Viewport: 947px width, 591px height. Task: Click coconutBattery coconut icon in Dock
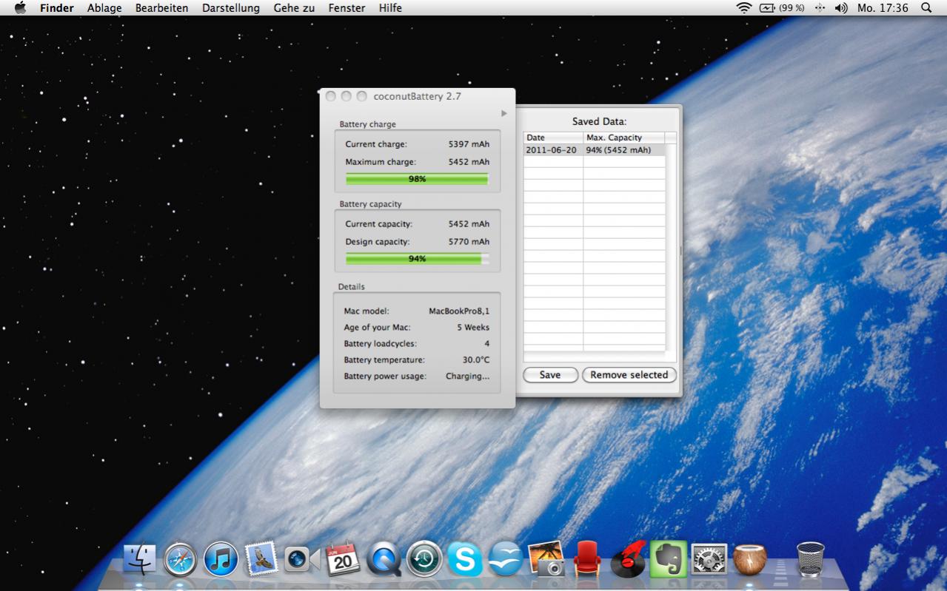point(749,559)
